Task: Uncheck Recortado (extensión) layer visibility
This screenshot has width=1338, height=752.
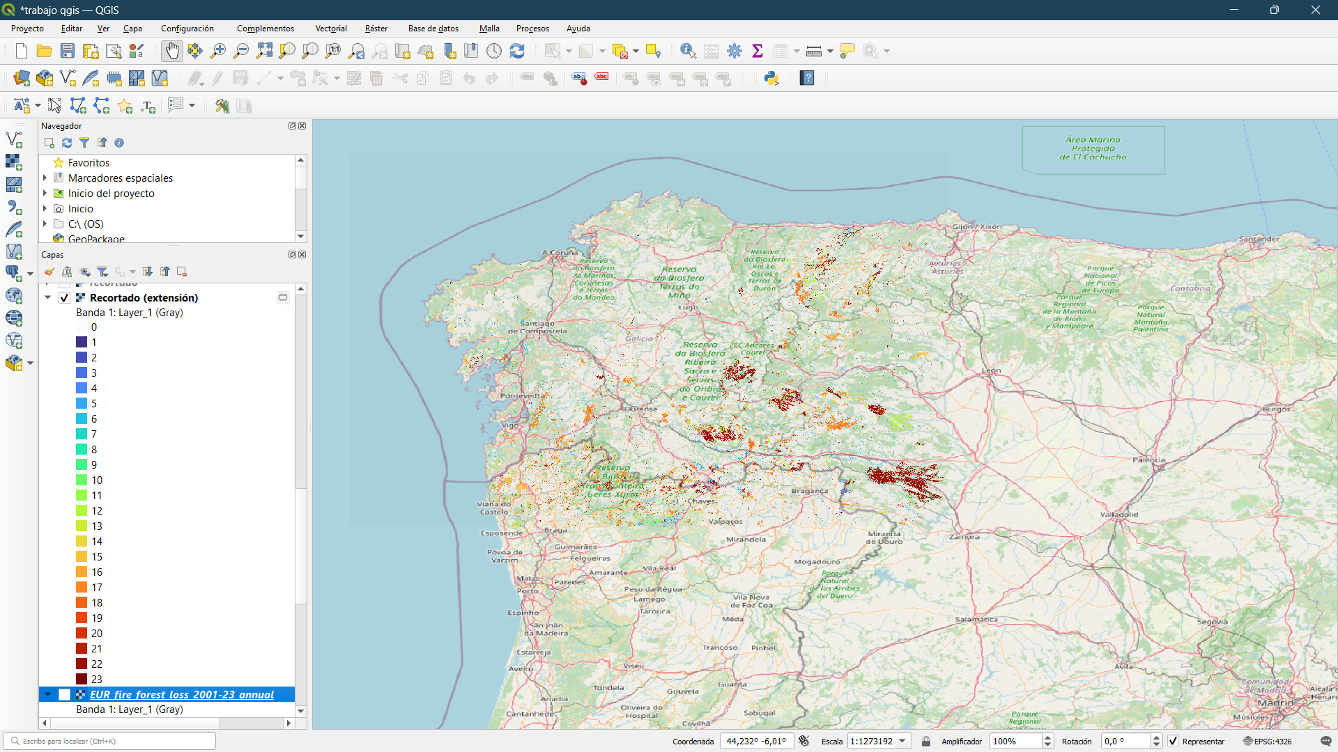Action: pos(65,298)
